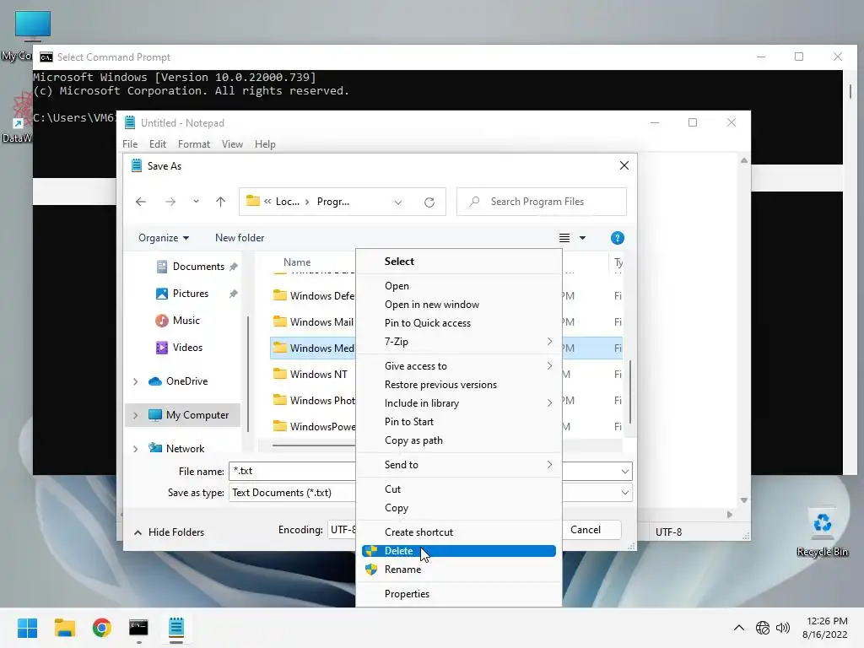Open Notepad's Format menu
The width and height of the screenshot is (864, 648).
pyautogui.click(x=194, y=144)
